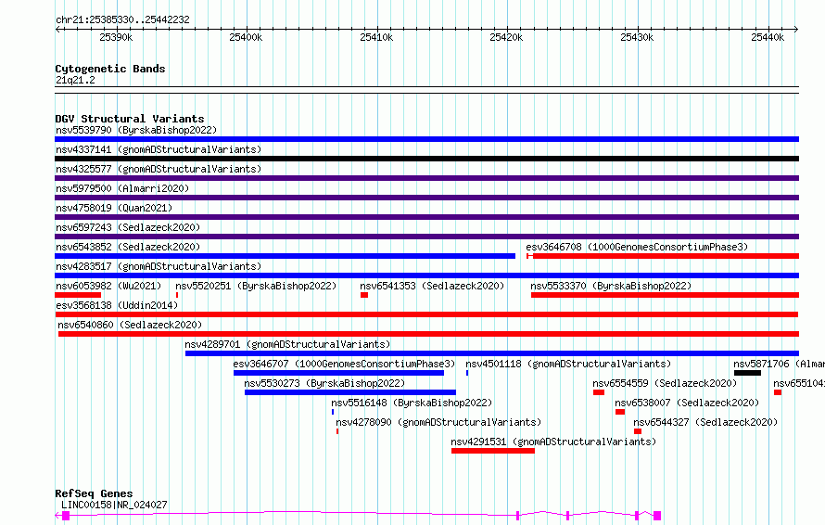Select the blue bar for nsv5539790

pyautogui.click(x=426, y=139)
